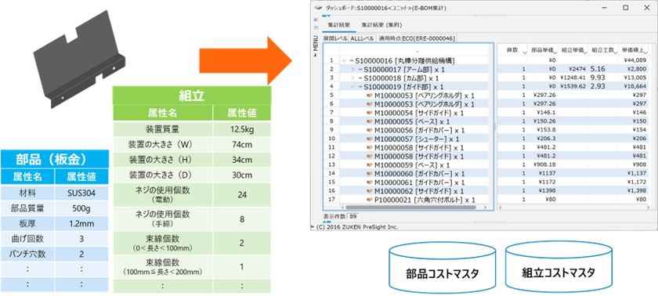Expand the S10000018 カム部 node
This screenshot has width=658, height=296.
352,78
